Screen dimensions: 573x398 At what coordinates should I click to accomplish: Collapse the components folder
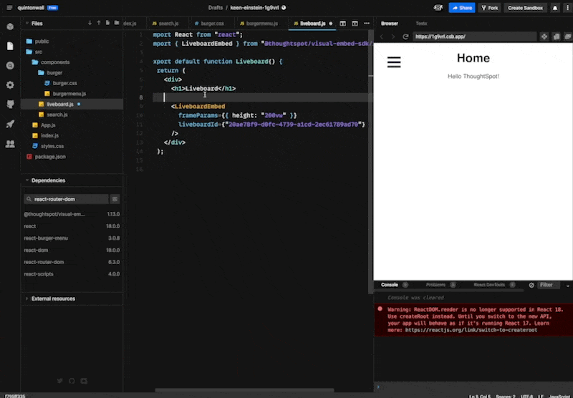pos(50,62)
